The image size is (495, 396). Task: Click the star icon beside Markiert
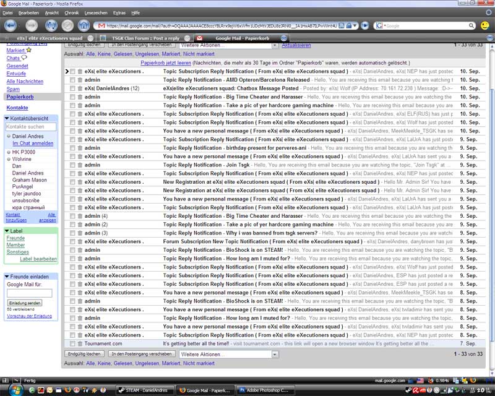click(x=28, y=50)
